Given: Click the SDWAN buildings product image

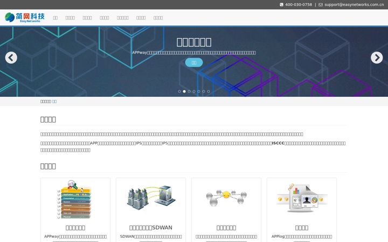Looking at the screenshot, I should pos(151,197).
